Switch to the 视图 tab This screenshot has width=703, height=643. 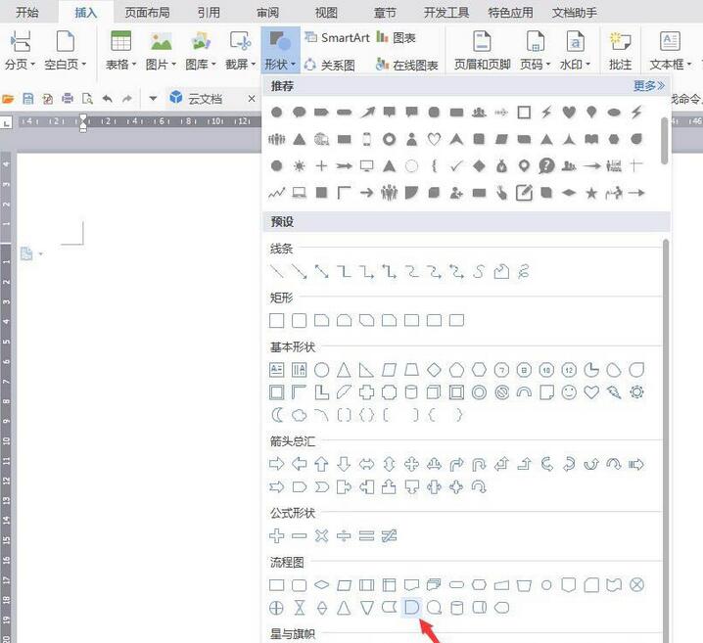pyautogui.click(x=326, y=12)
